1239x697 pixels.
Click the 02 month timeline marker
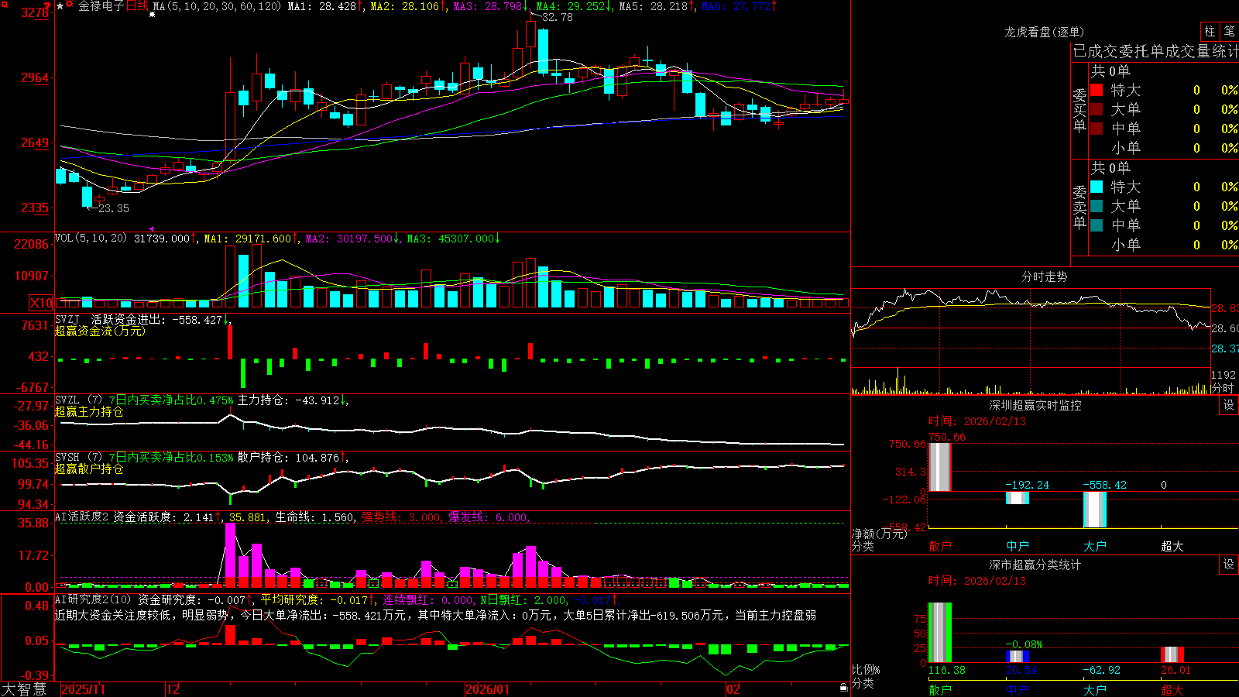point(733,689)
